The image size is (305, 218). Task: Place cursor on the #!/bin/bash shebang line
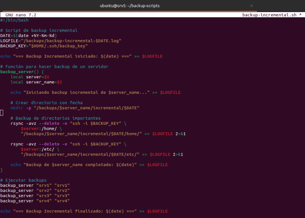coord(14,20)
